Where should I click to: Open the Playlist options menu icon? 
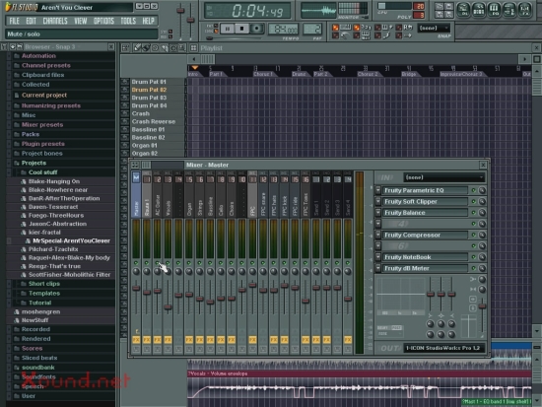pos(125,48)
